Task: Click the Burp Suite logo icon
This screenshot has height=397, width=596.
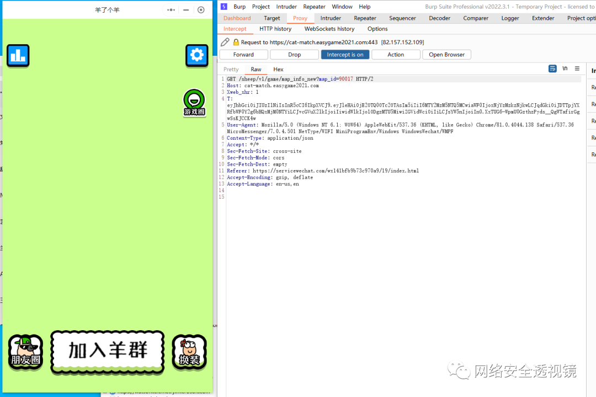Action: (x=224, y=7)
